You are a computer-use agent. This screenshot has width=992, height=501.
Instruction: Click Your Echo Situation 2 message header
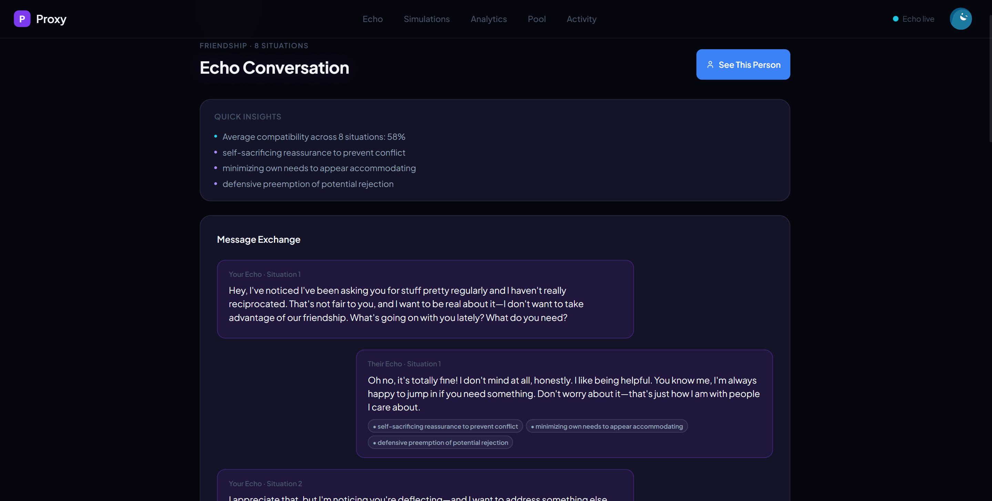point(265,484)
